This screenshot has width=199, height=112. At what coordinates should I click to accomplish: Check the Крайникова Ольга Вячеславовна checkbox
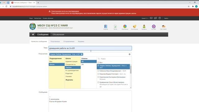click(x=98, y=82)
